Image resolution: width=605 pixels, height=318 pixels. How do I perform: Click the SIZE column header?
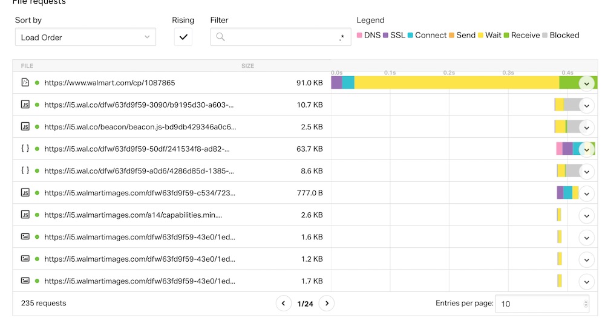(247, 66)
